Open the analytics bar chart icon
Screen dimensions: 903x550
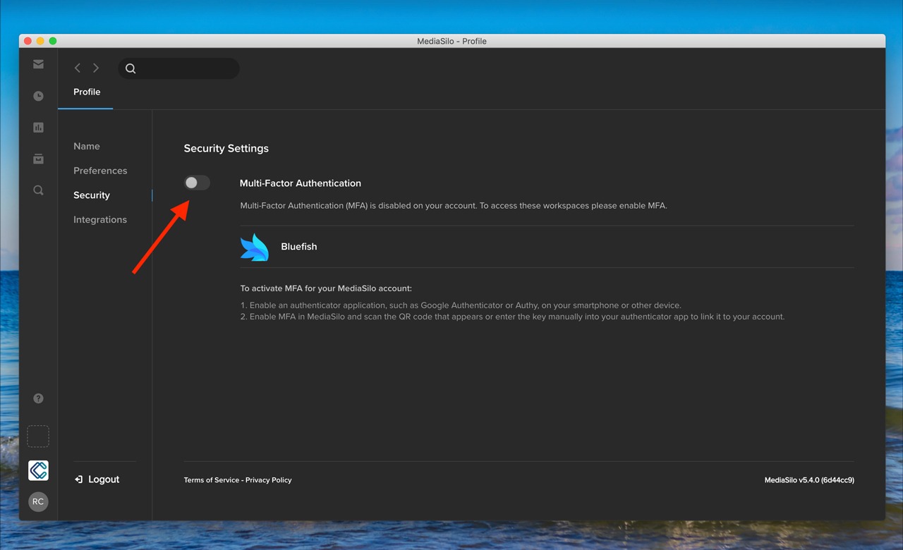tap(38, 128)
